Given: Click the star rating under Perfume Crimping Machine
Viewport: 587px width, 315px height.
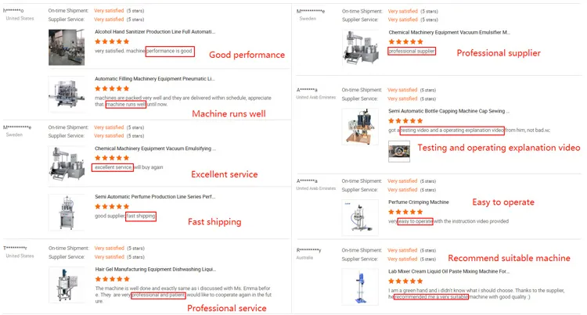Looking at the screenshot, I should tap(405, 212).
